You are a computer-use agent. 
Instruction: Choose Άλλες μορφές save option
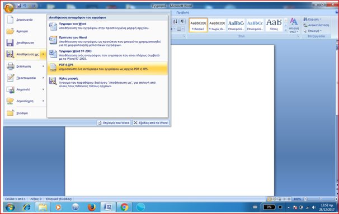[x=107, y=82]
